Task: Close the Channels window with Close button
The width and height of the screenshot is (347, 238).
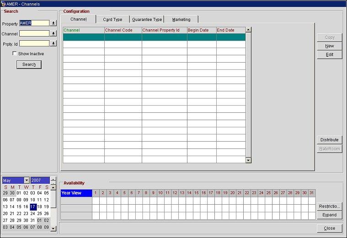Action: [329, 228]
